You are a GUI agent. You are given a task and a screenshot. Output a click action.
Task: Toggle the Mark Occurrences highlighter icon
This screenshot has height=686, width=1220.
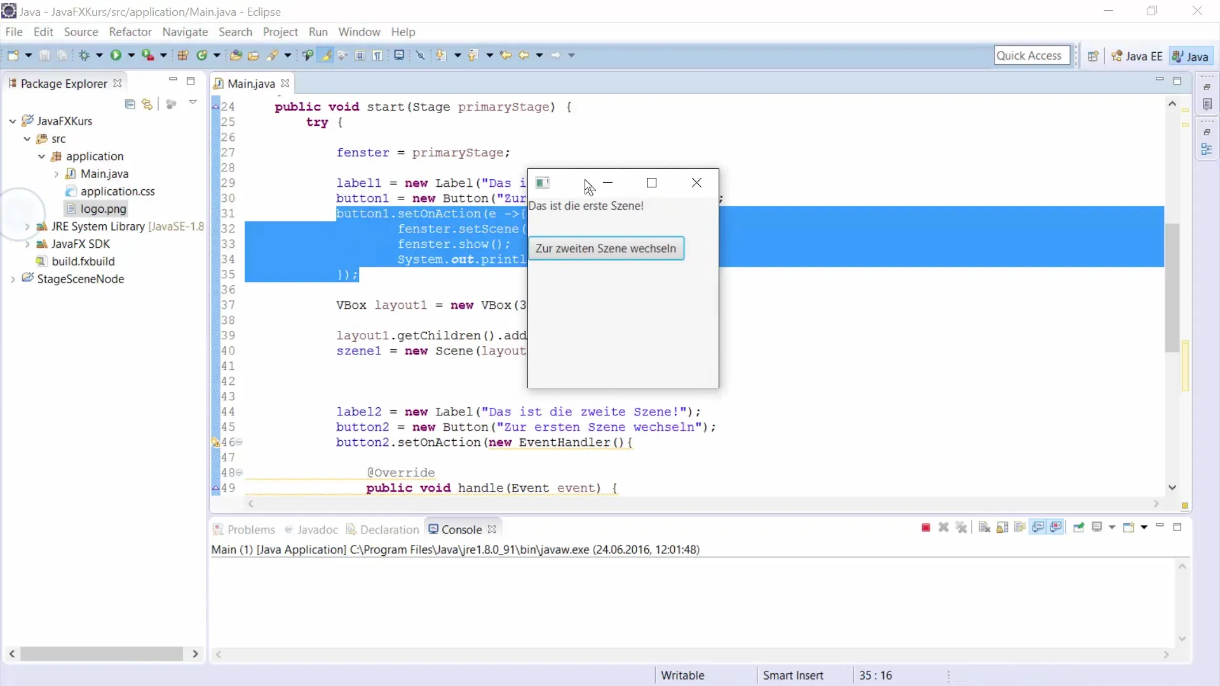pos(326,55)
